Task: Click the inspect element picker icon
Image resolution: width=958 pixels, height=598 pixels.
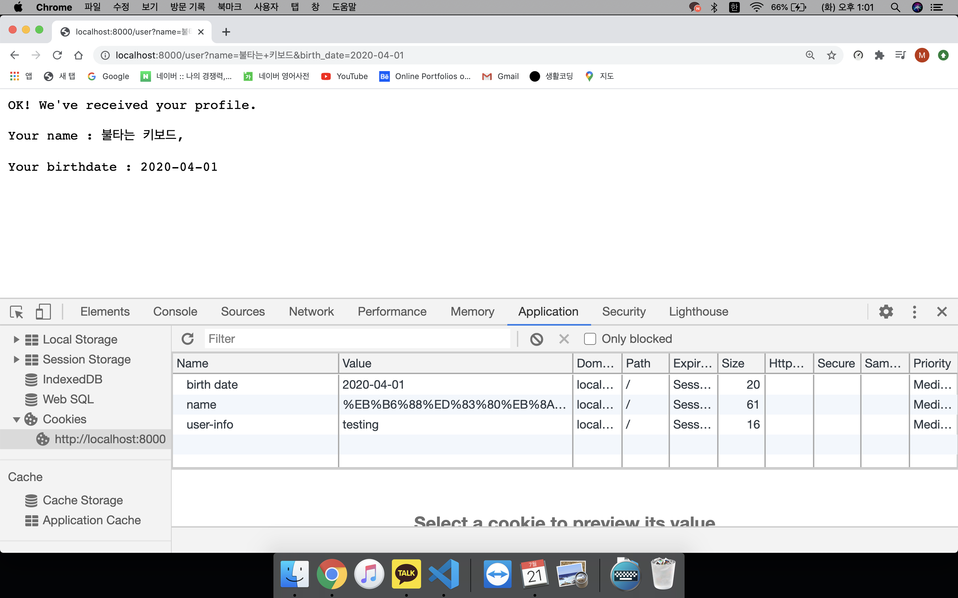Action: click(17, 312)
